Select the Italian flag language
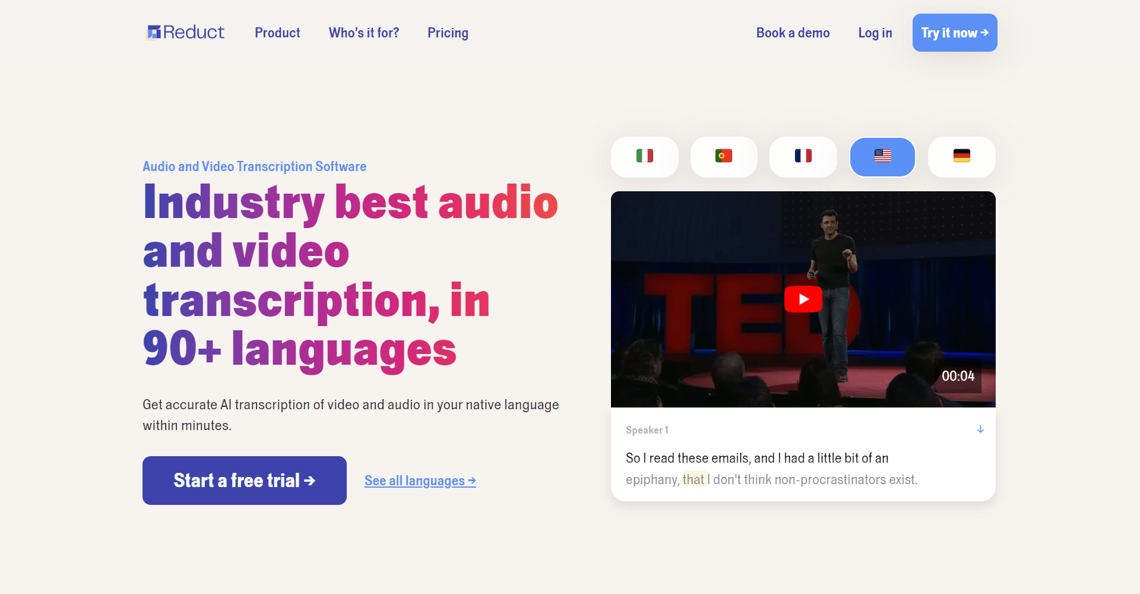This screenshot has width=1140, height=594. coord(645,156)
